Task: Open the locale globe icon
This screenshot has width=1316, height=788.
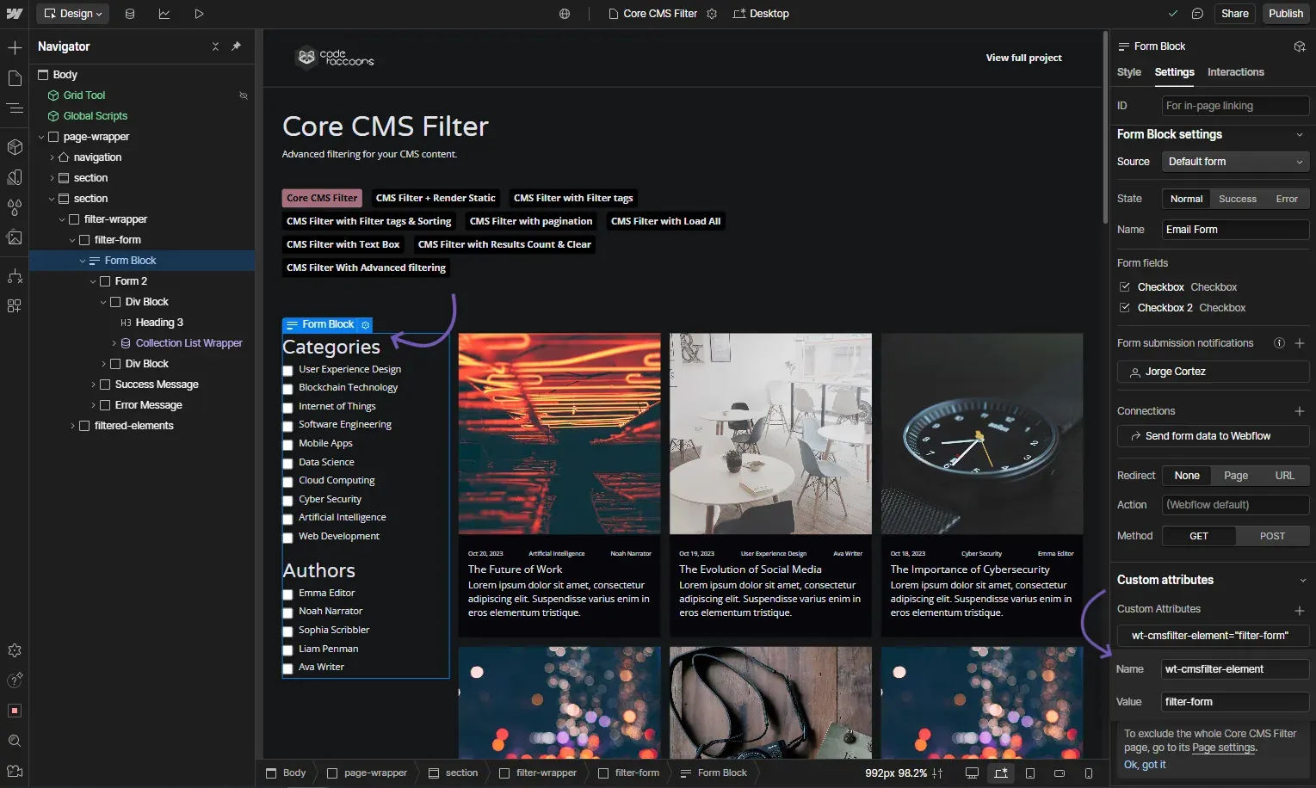Action: (565, 14)
